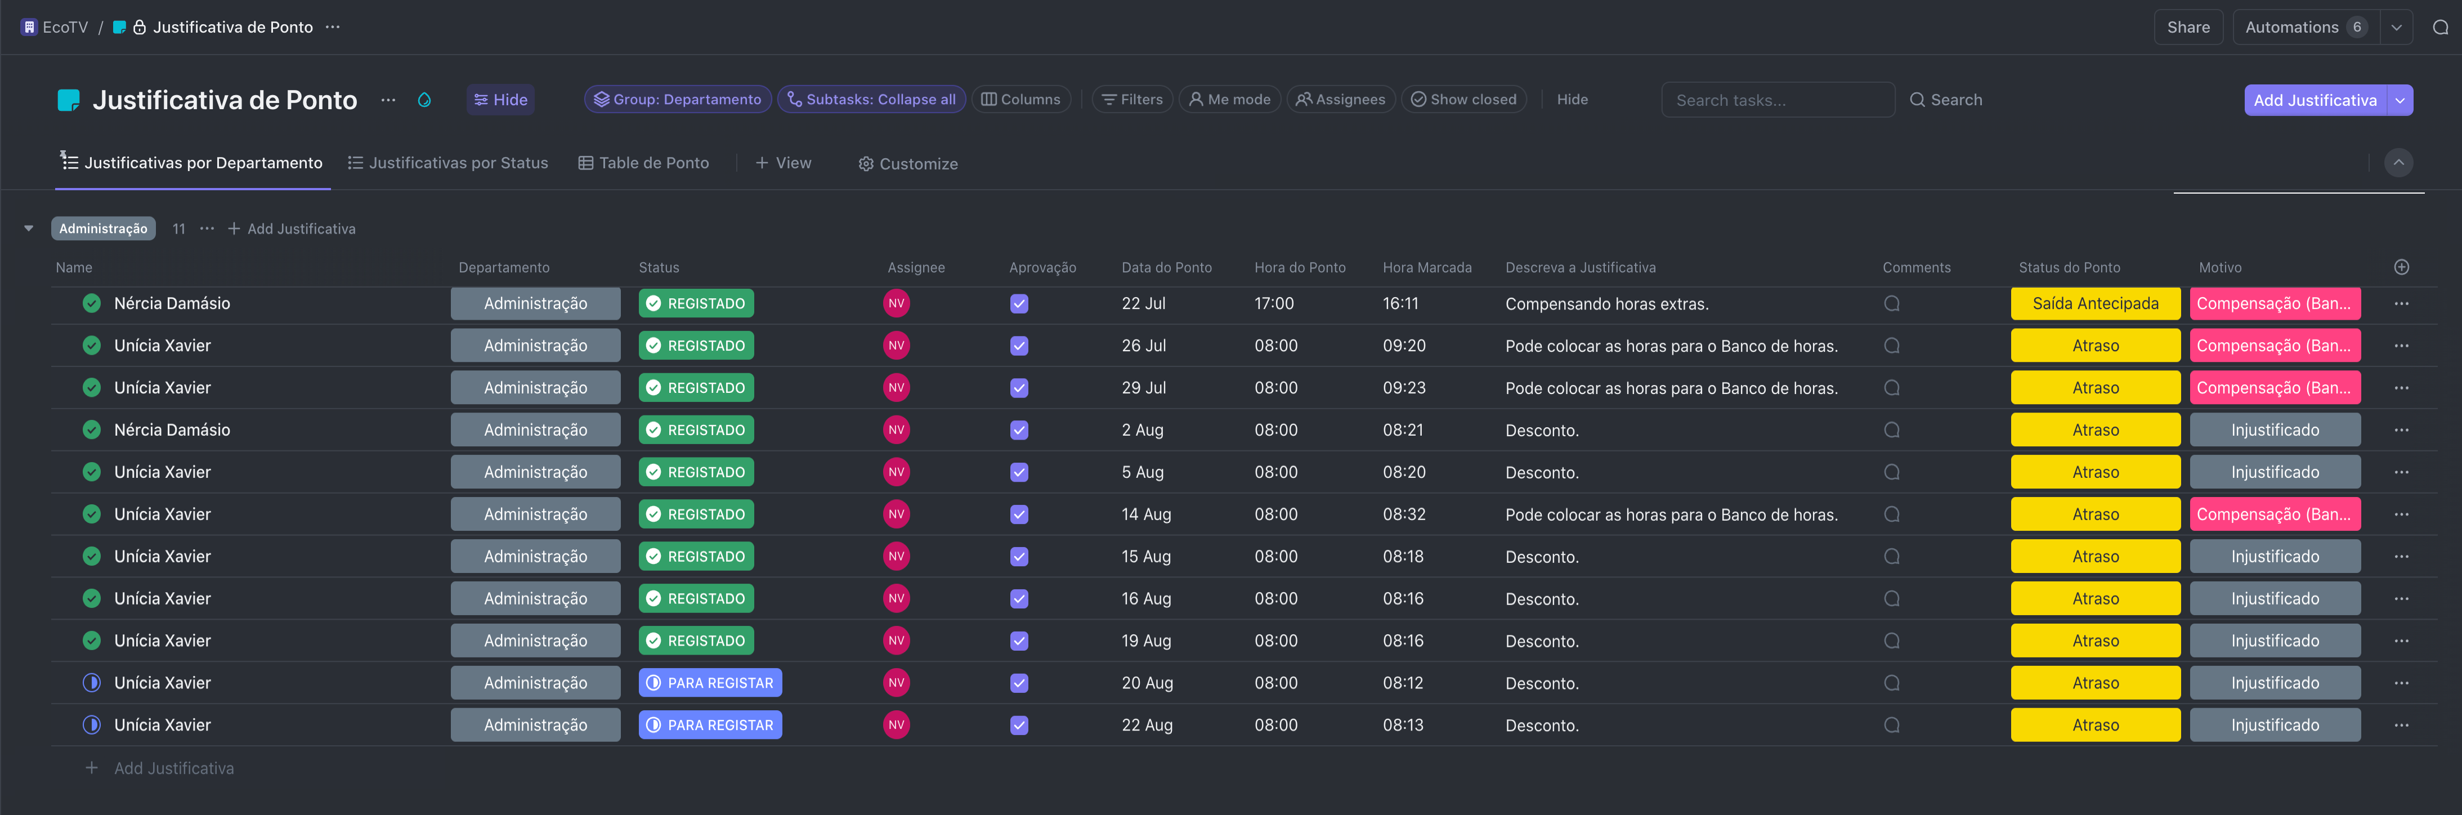Open Filters panel
Screen dimensions: 2462x815
pos(1132,100)
